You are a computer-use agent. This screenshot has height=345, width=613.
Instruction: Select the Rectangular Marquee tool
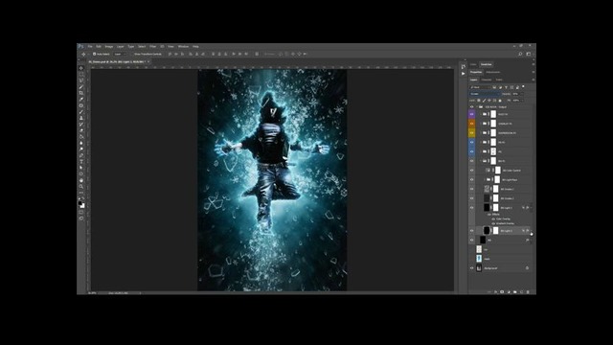tap(81, 75)
